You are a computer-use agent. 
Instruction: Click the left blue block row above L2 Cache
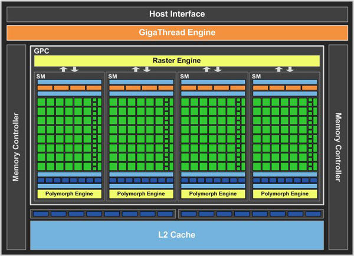point(103,213)
